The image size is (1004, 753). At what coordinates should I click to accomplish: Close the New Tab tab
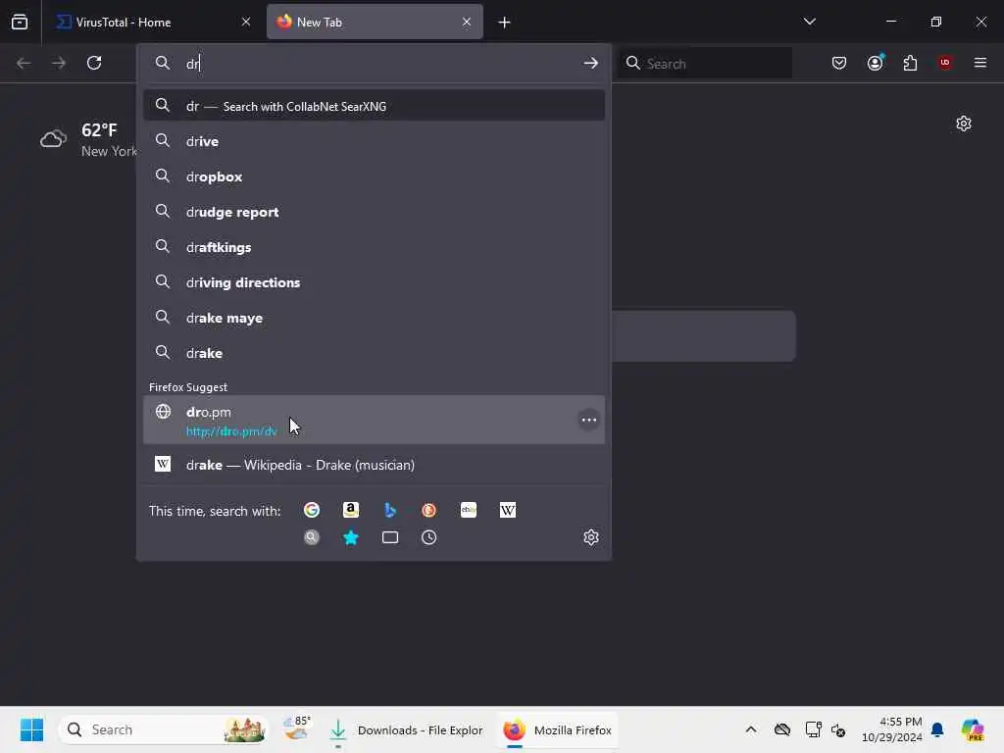(x=467, y=22)
